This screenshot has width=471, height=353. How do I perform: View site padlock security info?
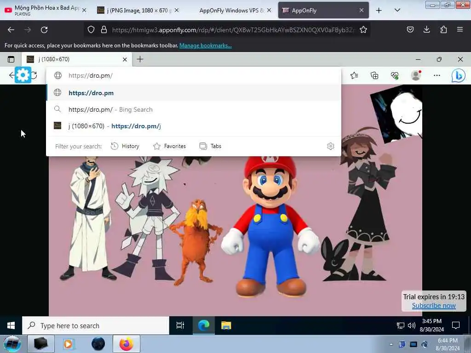tap(104, 29)
